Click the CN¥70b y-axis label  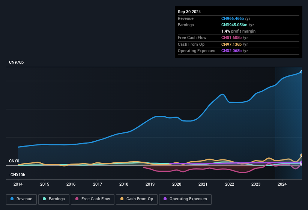17,62
